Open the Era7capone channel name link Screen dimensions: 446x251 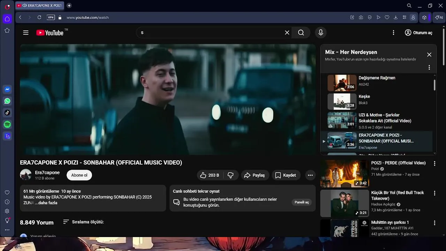point(47,173)
